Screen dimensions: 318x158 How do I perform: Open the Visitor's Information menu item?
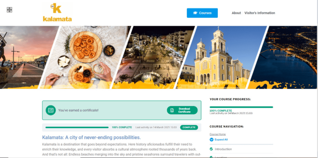point(260,13)
